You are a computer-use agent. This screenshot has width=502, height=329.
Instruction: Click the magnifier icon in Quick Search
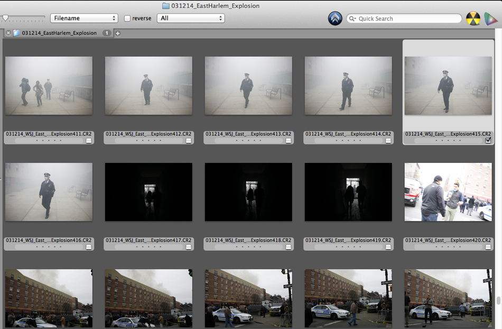[x=352, y=19]
